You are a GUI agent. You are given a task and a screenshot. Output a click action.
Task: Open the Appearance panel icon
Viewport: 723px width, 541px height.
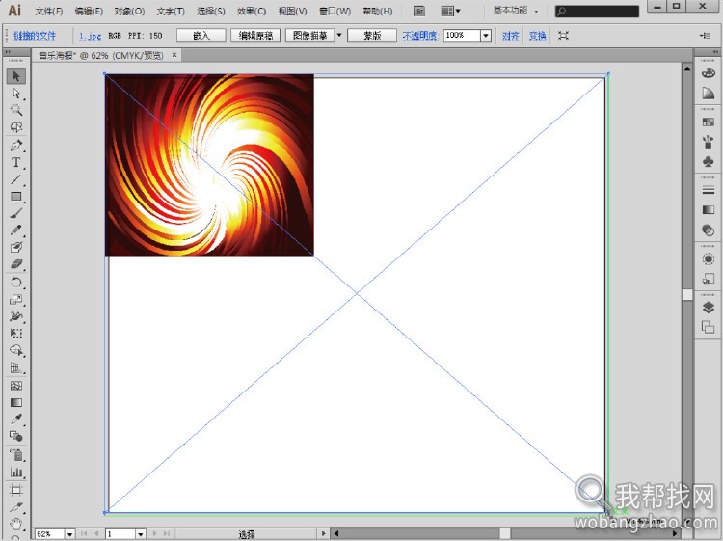tap(708, 258)
